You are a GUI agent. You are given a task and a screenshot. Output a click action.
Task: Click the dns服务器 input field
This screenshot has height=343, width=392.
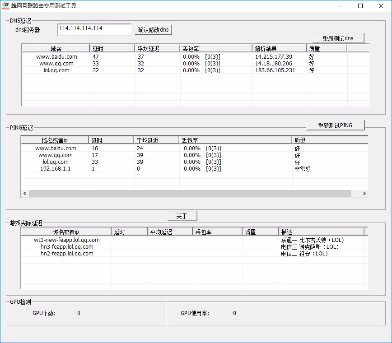click(94, 29)
